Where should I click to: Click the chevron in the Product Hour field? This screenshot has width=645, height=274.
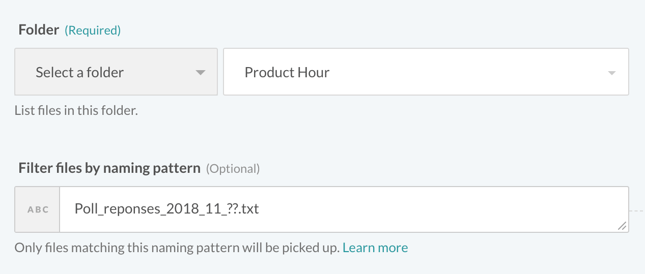(612, 73)
